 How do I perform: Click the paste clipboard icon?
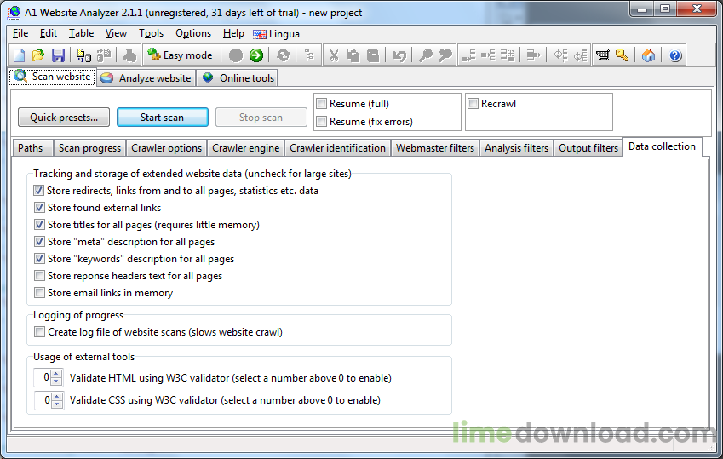coord(372,55)
